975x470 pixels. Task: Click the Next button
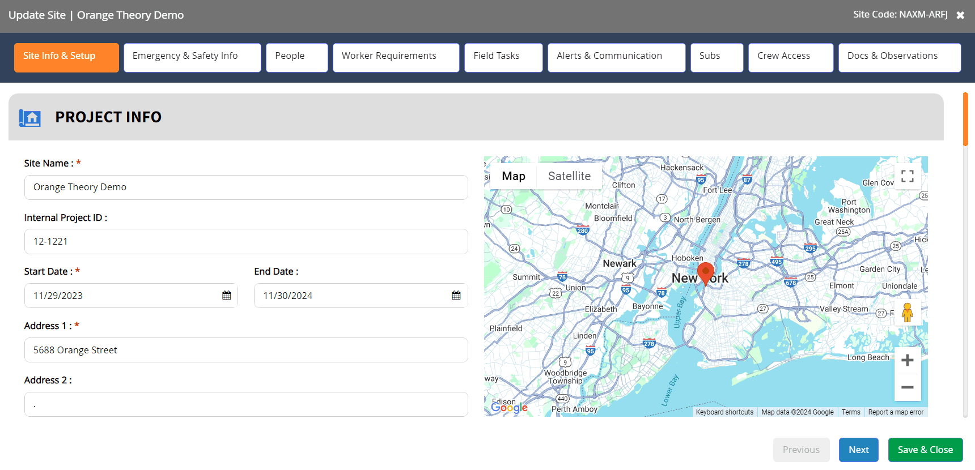(859, 450)
